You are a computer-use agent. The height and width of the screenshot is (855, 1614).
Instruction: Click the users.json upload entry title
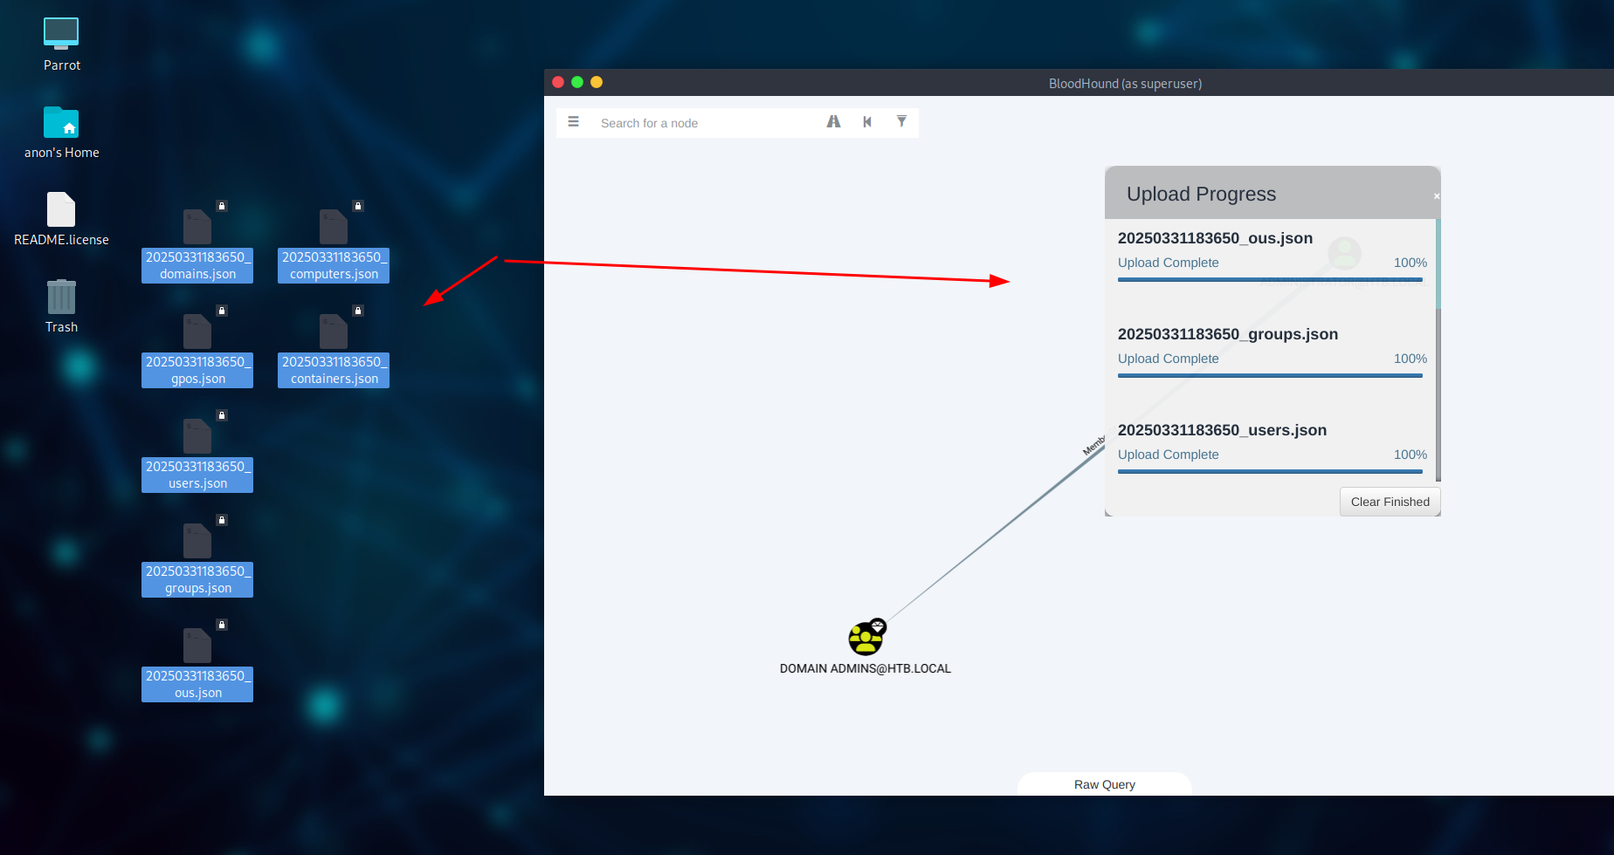[x=1222, y=430]
